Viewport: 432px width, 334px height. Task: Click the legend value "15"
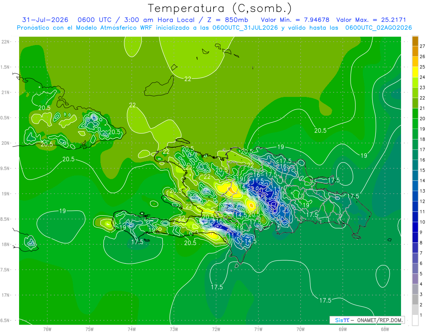click(423, 170)
